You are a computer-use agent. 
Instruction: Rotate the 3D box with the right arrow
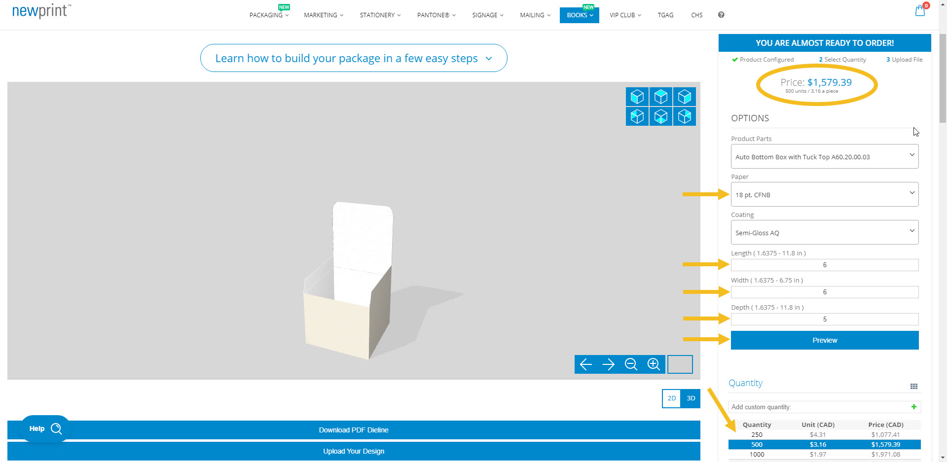click(609, 364)
